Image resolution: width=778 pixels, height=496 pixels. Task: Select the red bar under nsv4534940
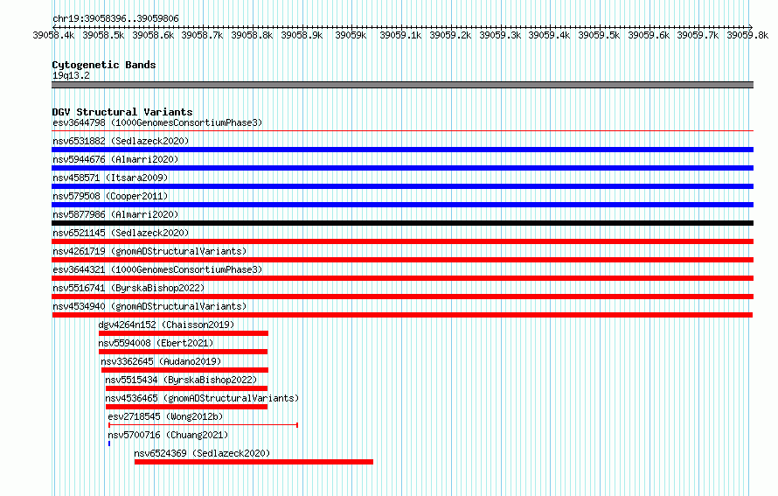[x=402, y=315]
